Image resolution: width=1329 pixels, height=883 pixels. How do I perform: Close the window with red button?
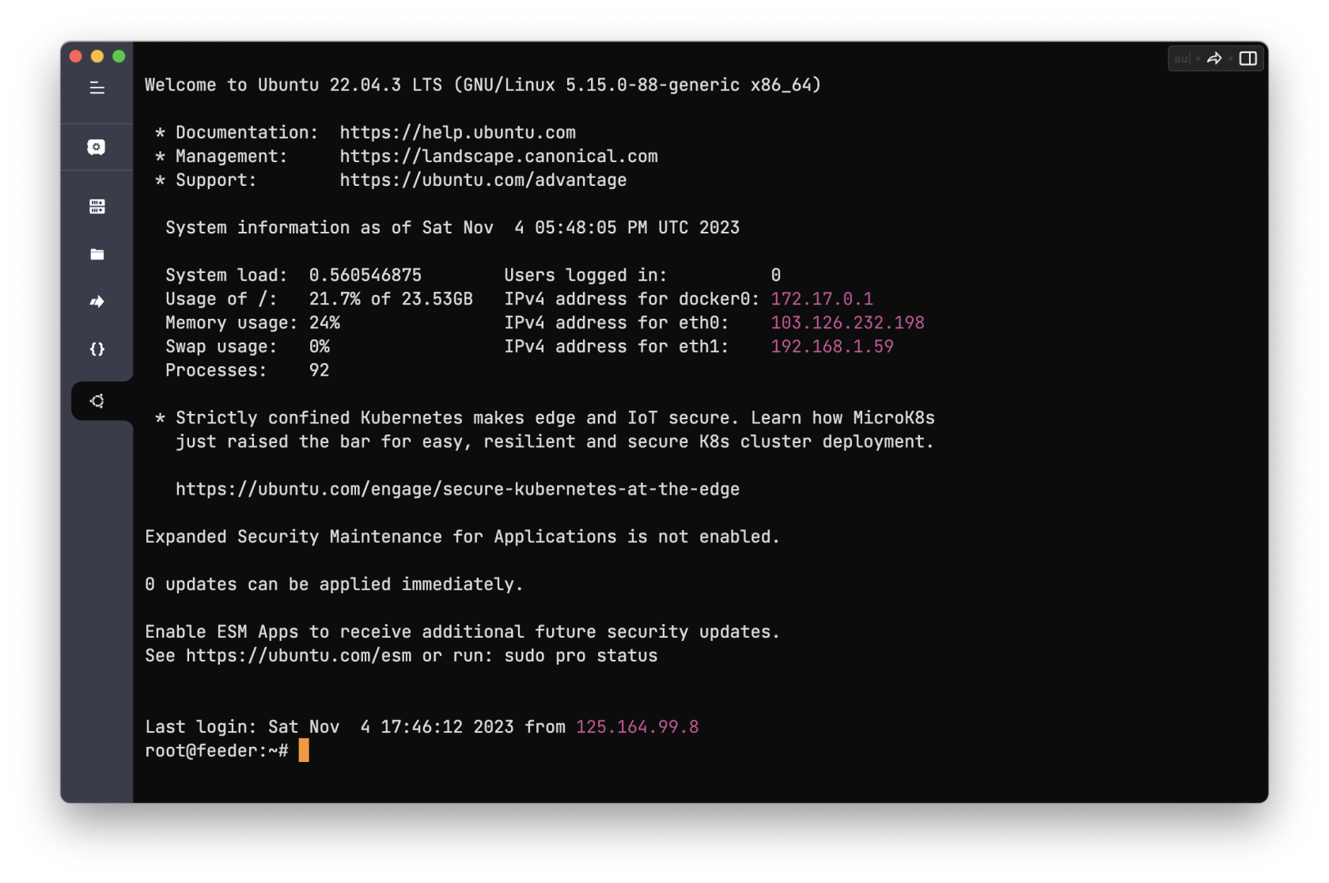[76, 56]
